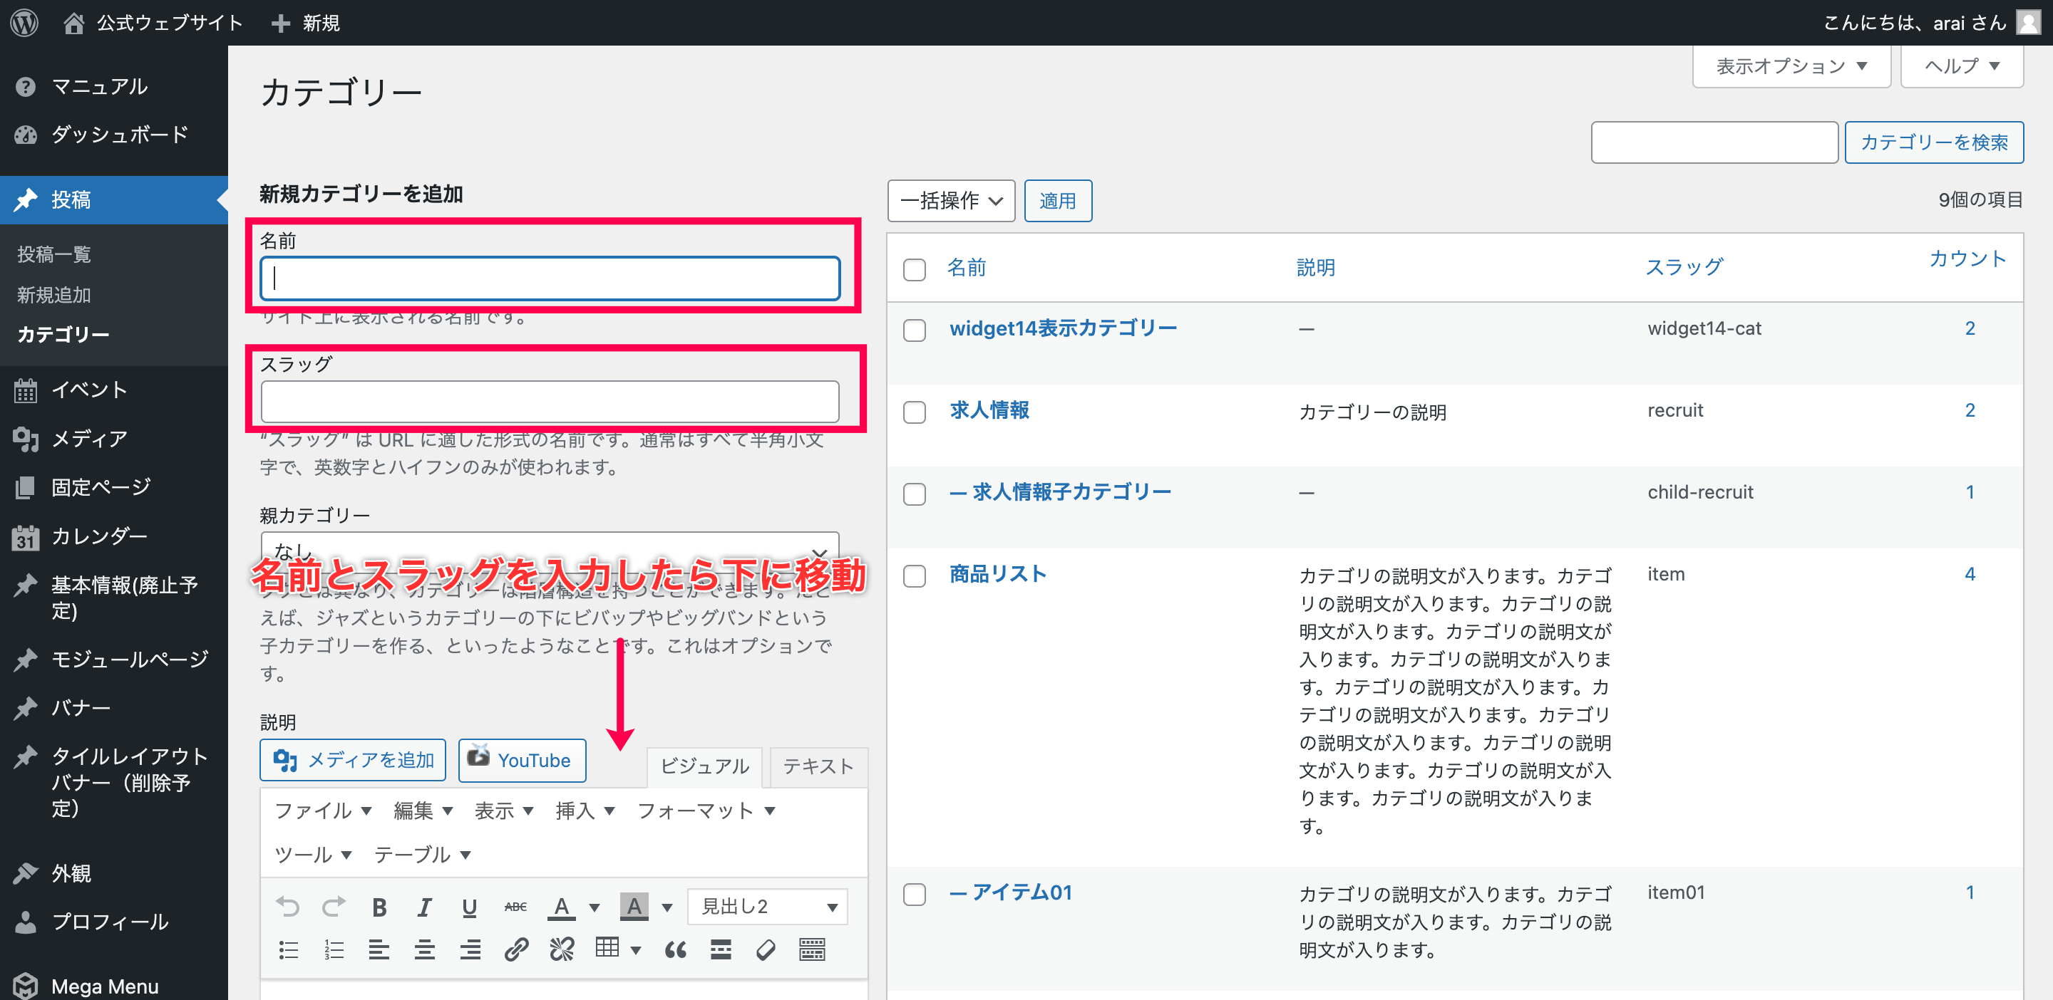
Task: Click the align center icon
Action: coord(424,949)
